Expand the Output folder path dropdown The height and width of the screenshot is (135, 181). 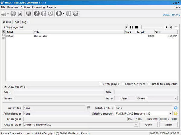[x=136, y=124]
